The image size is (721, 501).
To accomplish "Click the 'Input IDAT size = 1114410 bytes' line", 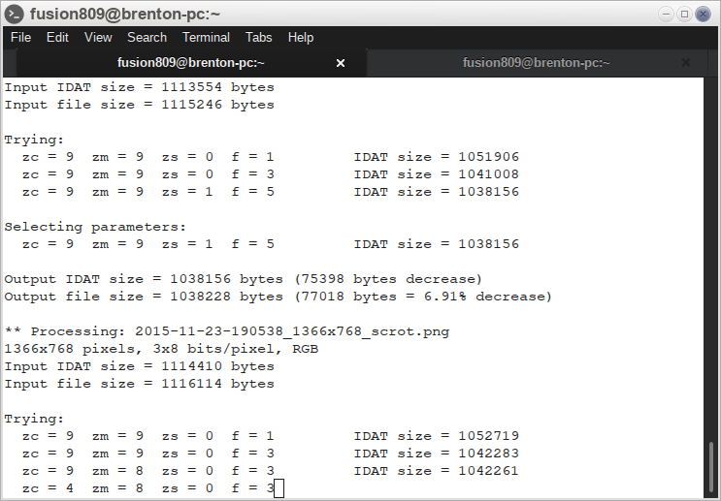I will tap(140, 366).
